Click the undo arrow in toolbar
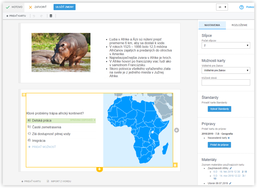This screenshot has height=188, width=257. coord(34,16)
